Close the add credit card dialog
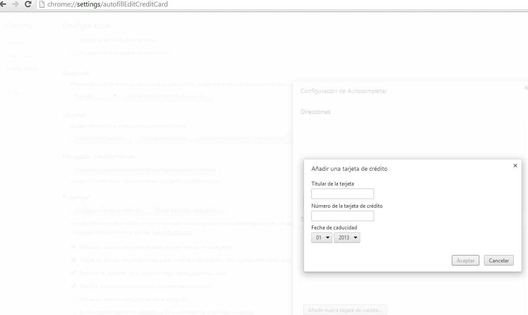 pyautogui.click(x=515, y=166)
